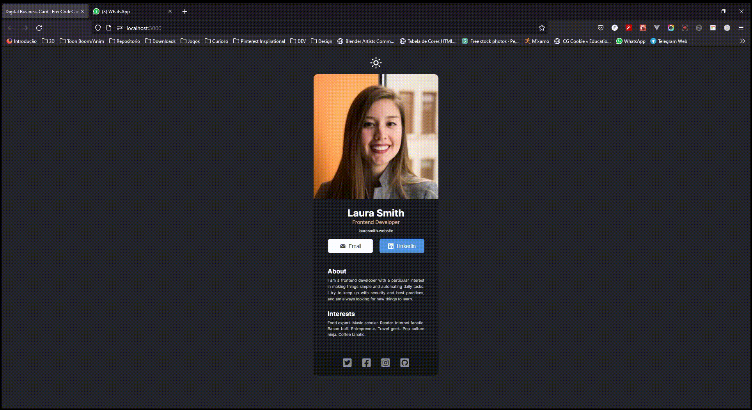Open the Facebook icon in card footer
Viewport: 752px width, 410px height.
click(366, 363)
